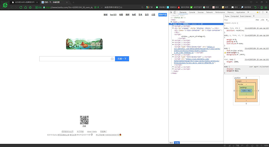This screenshot has height=147, width=269.
Task: Click the yellow warnings counter in DevTools
Action: [x=258, y=12]
